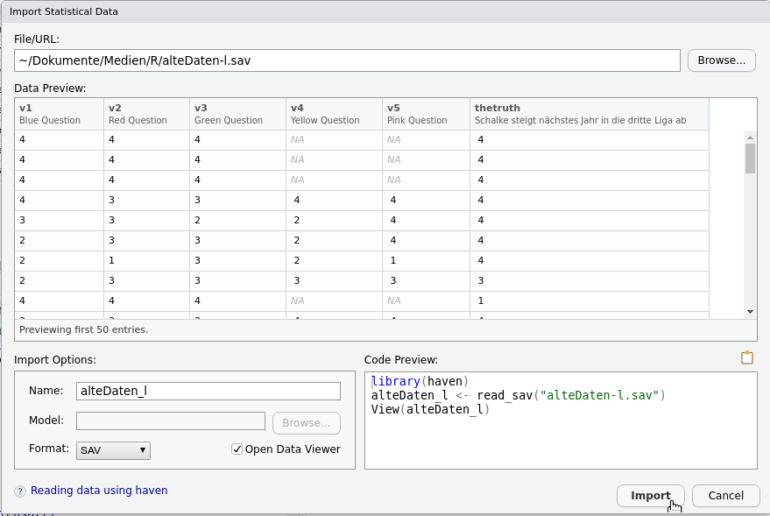
Task: Click View(alteDaten_l) line in code preview
Action: click(430, 409)
